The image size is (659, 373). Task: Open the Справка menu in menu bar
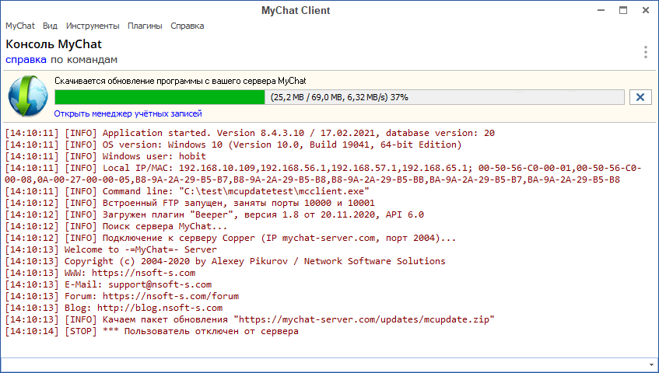point(187,26)
